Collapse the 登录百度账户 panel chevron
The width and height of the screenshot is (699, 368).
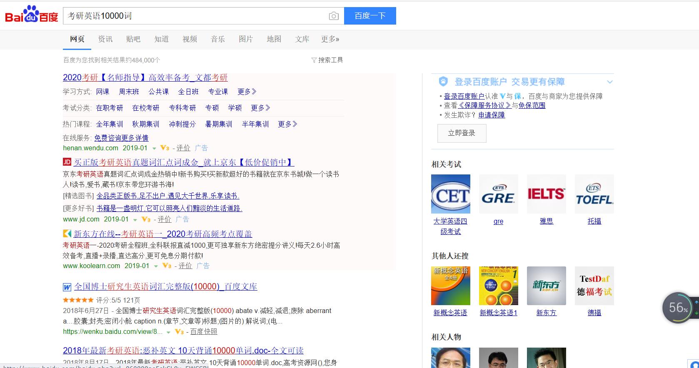coord(610,82)
